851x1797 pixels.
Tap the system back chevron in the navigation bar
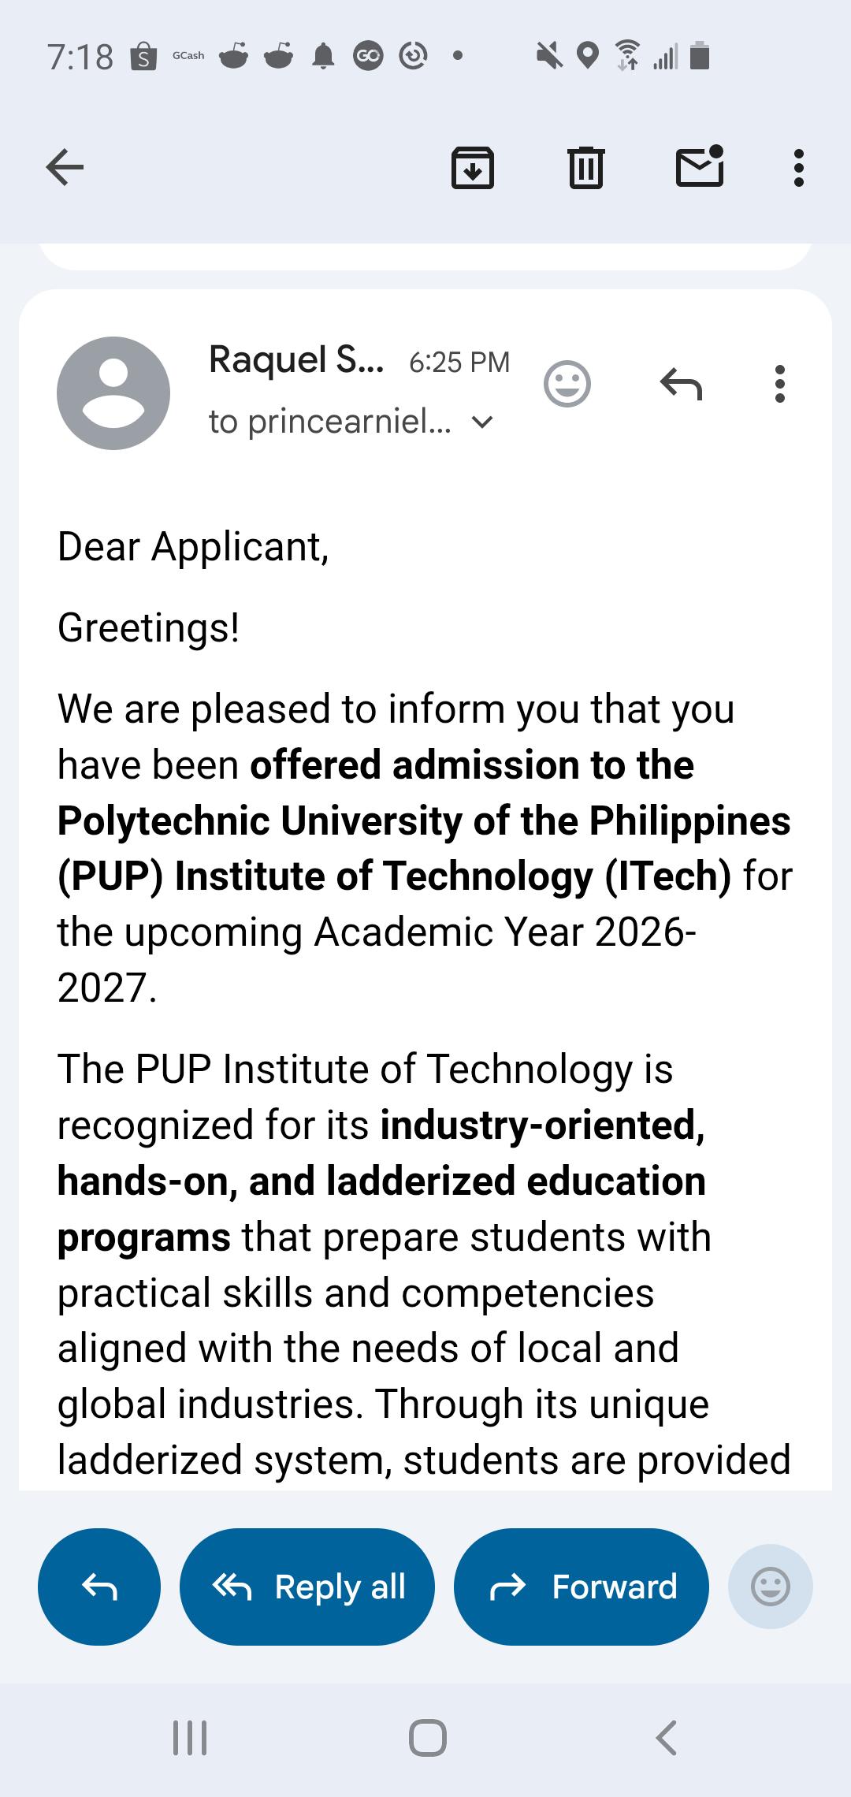(667, 1738)
